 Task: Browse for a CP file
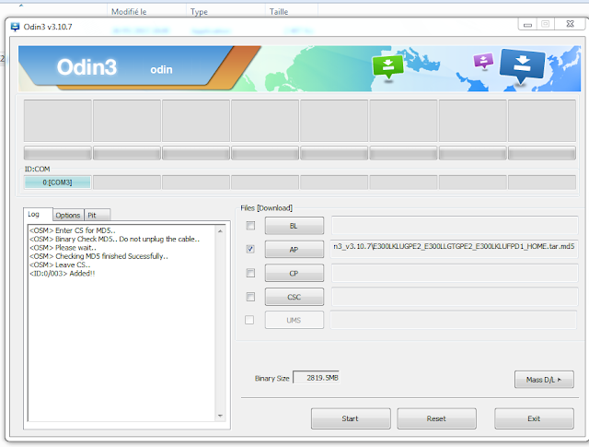294,273
